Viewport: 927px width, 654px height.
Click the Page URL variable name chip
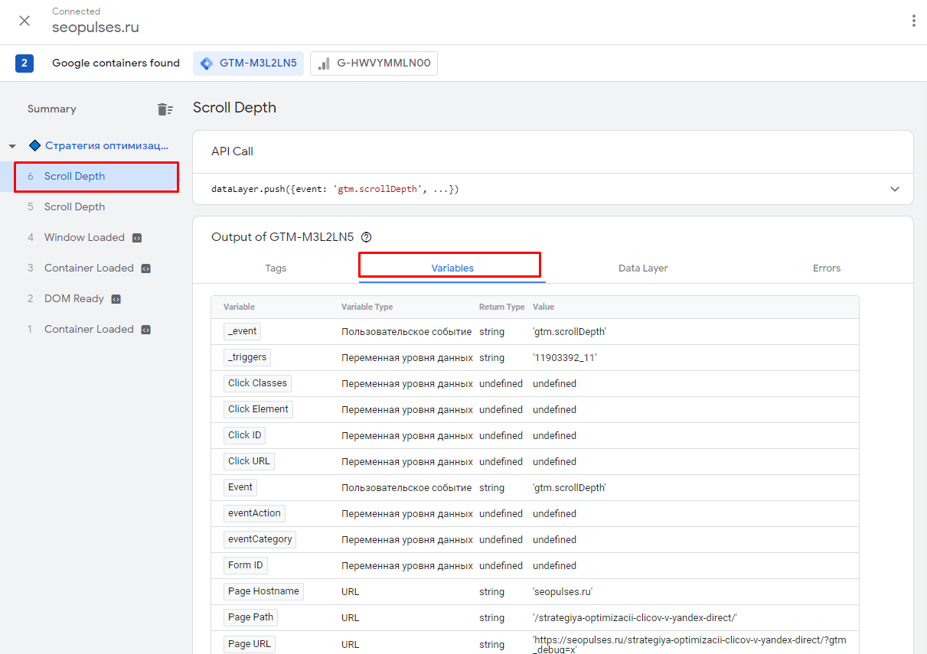pos(249,644)
